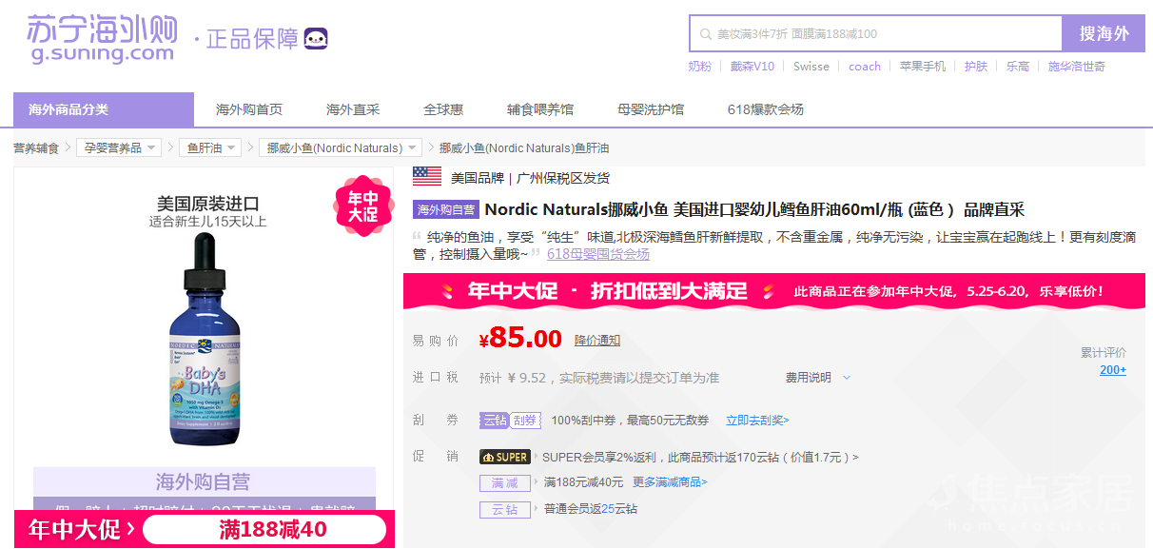The height and width of the screenshot is (549, 1153).
Task: Click the 美国品牌｜广州保税区发货 text
Action: pos(530,178)
